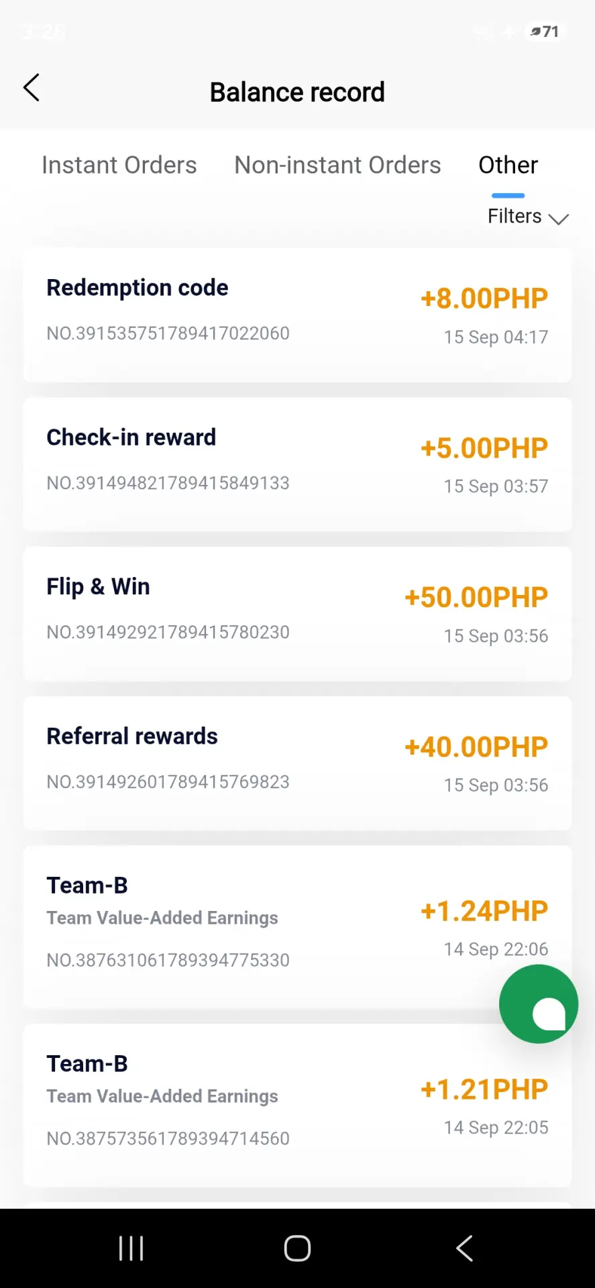Click the +50.00PHP amount

[x=476, y=597]
